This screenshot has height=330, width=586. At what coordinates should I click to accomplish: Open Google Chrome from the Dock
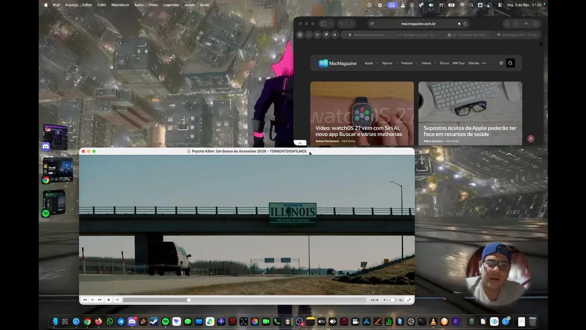[87, 322]
